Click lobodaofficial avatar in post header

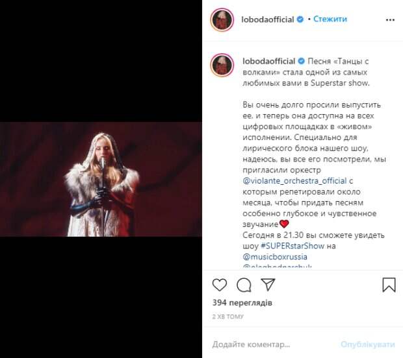tap(222, 19)
